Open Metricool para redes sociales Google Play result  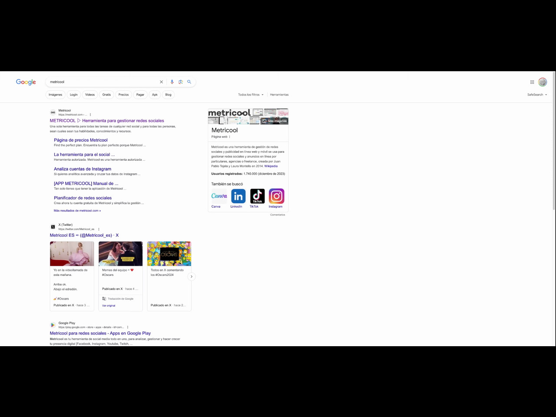click(100, 334)
